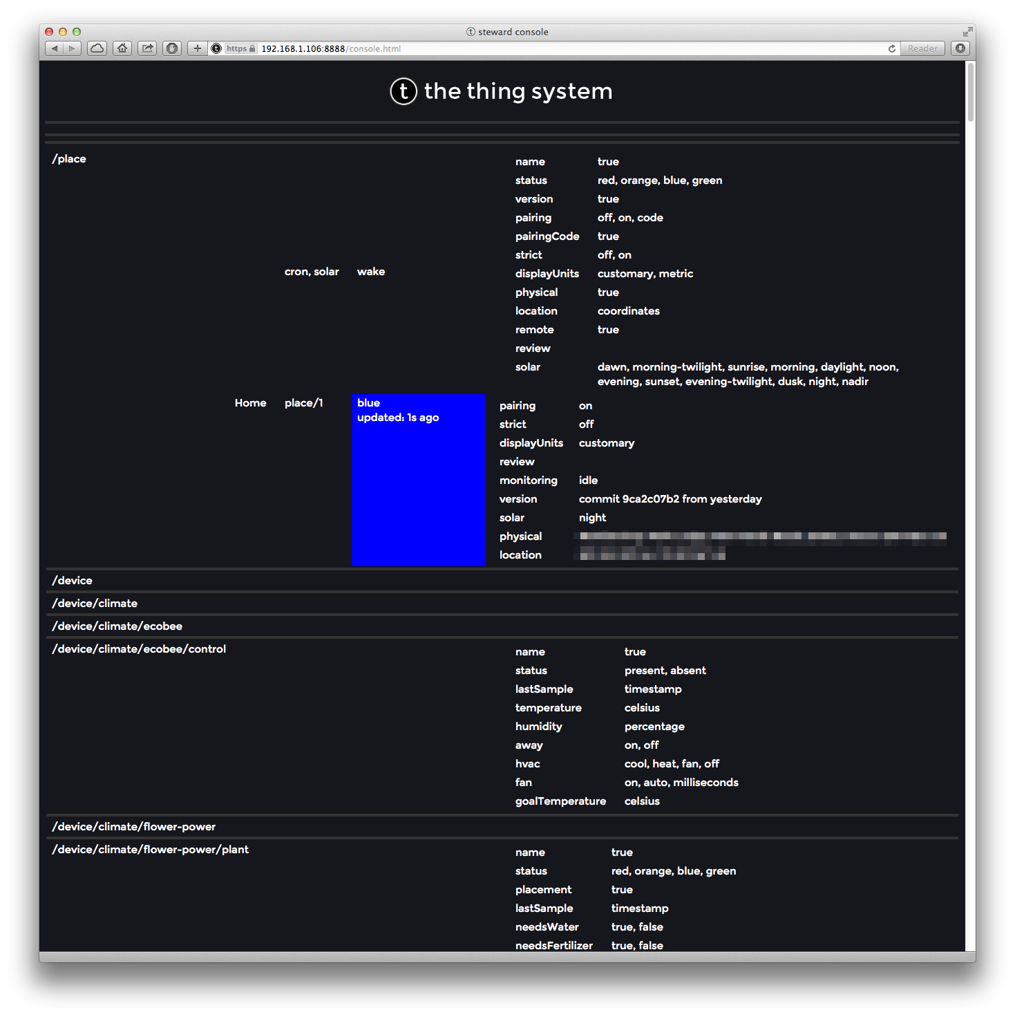Click the 'dawn, morning-twilight, sunrise' solar list

click(748, 374)
